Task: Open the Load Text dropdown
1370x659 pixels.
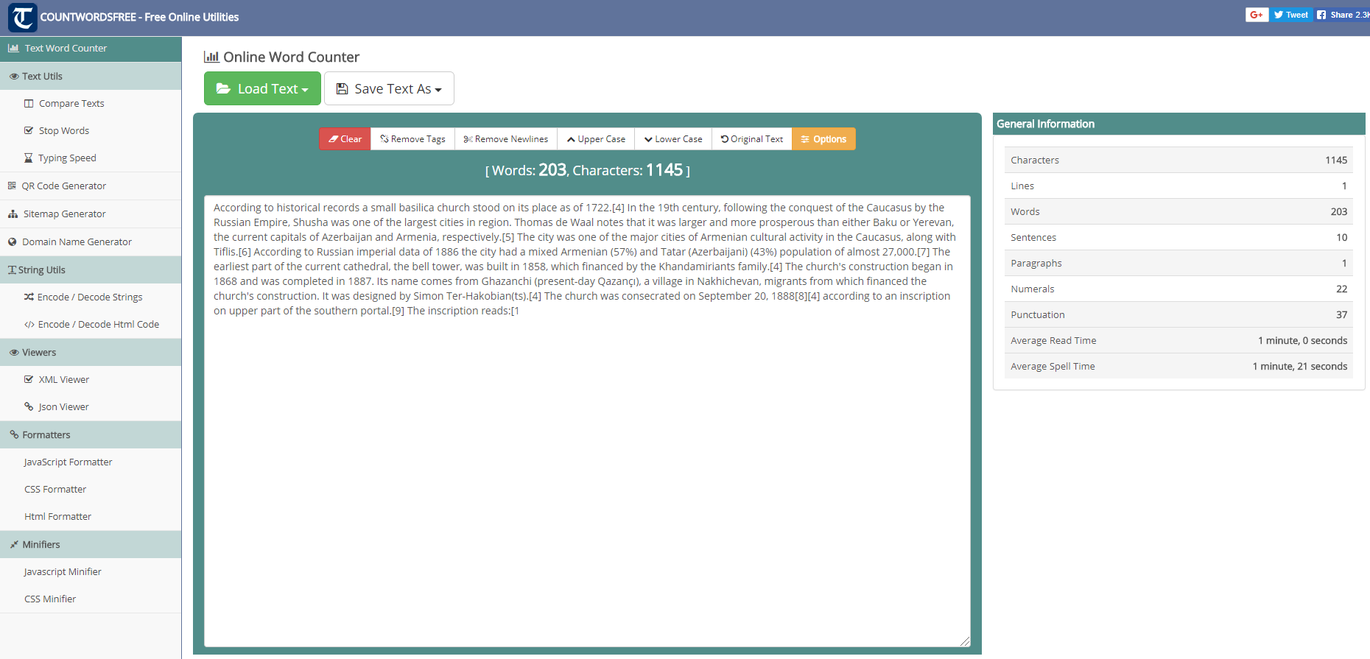Action: pos(262,88)
